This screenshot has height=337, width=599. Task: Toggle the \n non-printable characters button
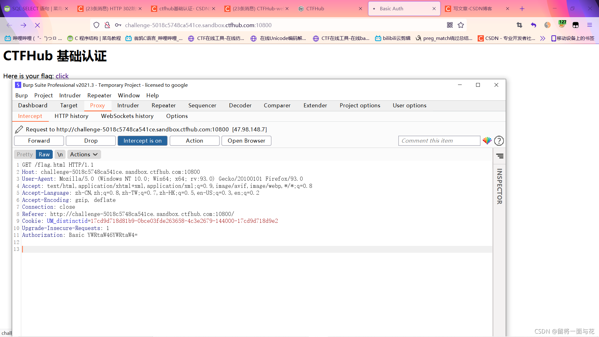(x=60, y=154)
